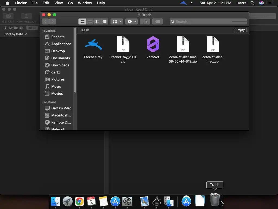Go back with the Finder back arrow
278x209 pixels.
click(x=46, y=21)
